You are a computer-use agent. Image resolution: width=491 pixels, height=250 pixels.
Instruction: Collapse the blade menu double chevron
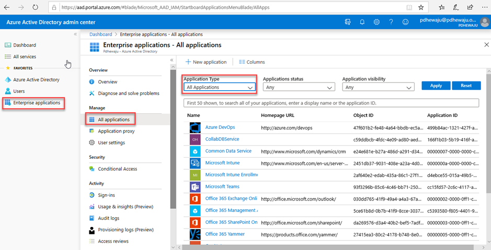tap(172, 60)
